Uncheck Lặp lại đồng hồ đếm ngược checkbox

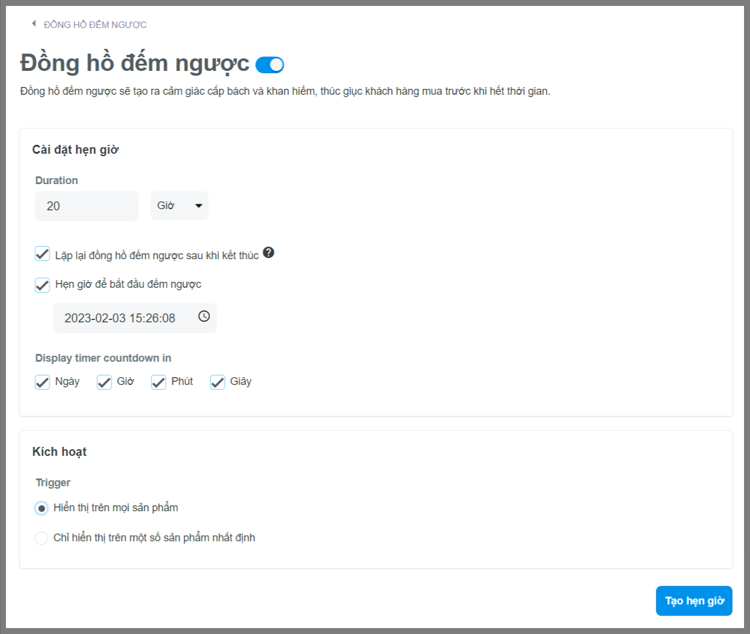tap(42, 254)
